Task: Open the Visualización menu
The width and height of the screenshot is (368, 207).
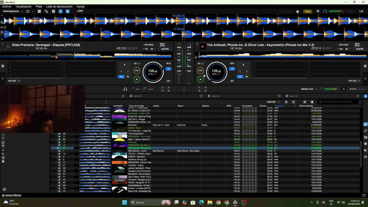Action: pyautogui.click(x=24, y=6)
